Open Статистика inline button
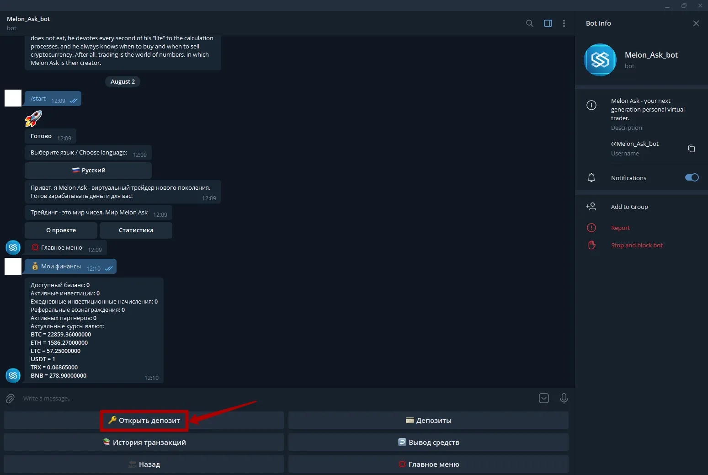The image size is (708, 475). click(x=136, y=230)
